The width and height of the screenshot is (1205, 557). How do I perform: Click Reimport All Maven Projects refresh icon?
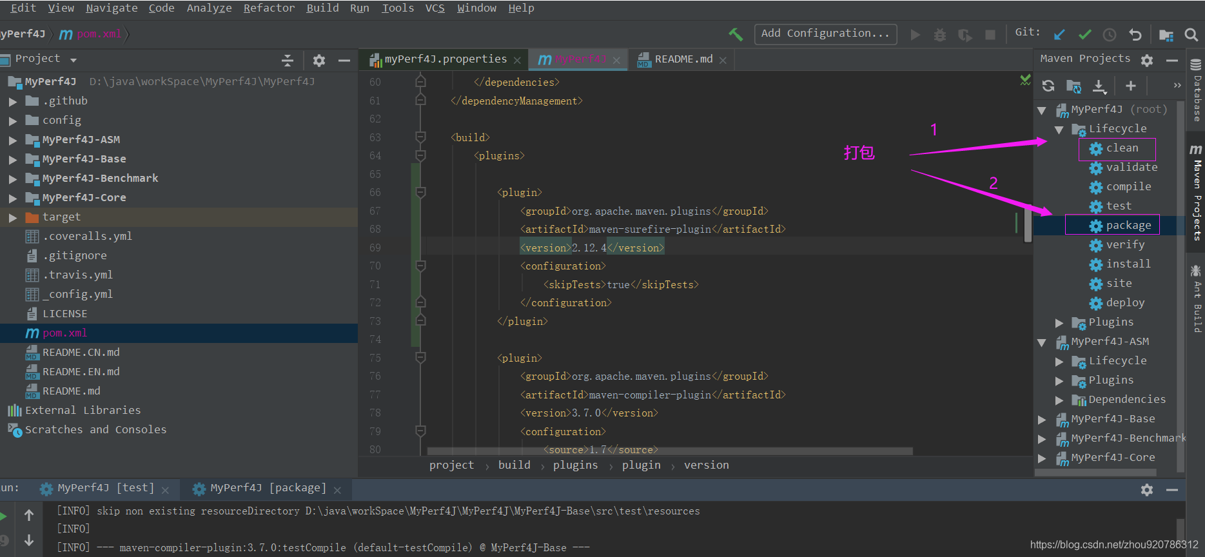coord(1048,86)
